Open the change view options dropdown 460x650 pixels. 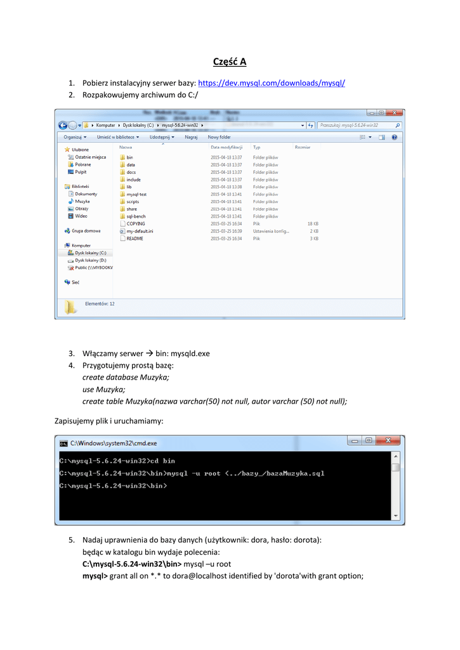coord(370,136)
